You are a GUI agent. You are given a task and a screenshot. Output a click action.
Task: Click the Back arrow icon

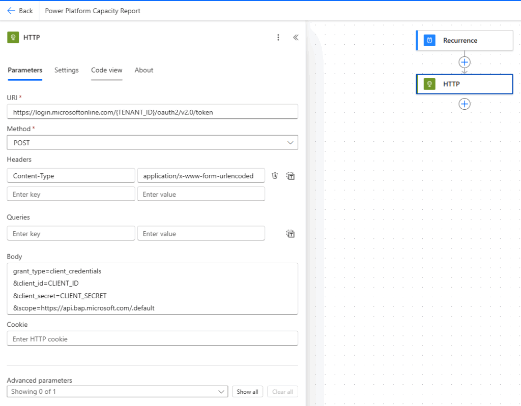pos(11,11)
